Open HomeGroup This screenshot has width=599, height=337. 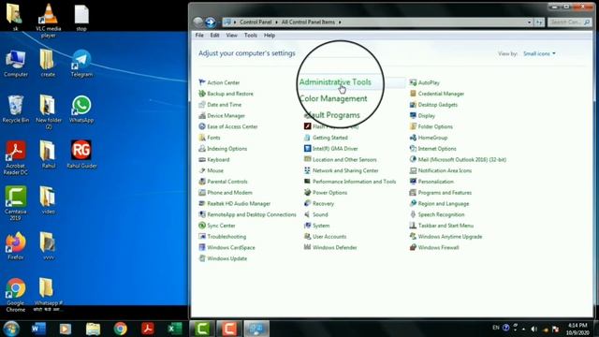pos(429,138)
